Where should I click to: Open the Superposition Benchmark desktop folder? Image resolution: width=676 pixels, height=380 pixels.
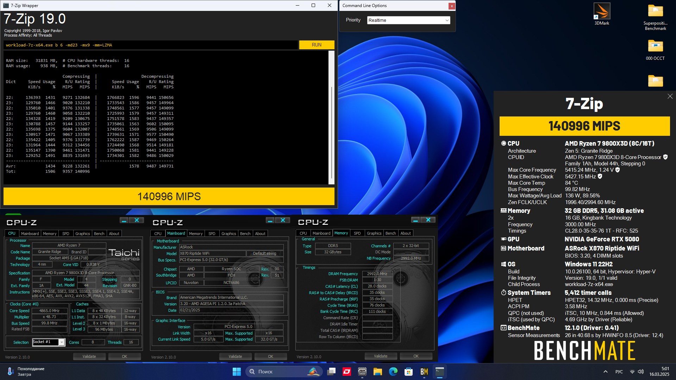pyautogui.click(x=655, y=17)
